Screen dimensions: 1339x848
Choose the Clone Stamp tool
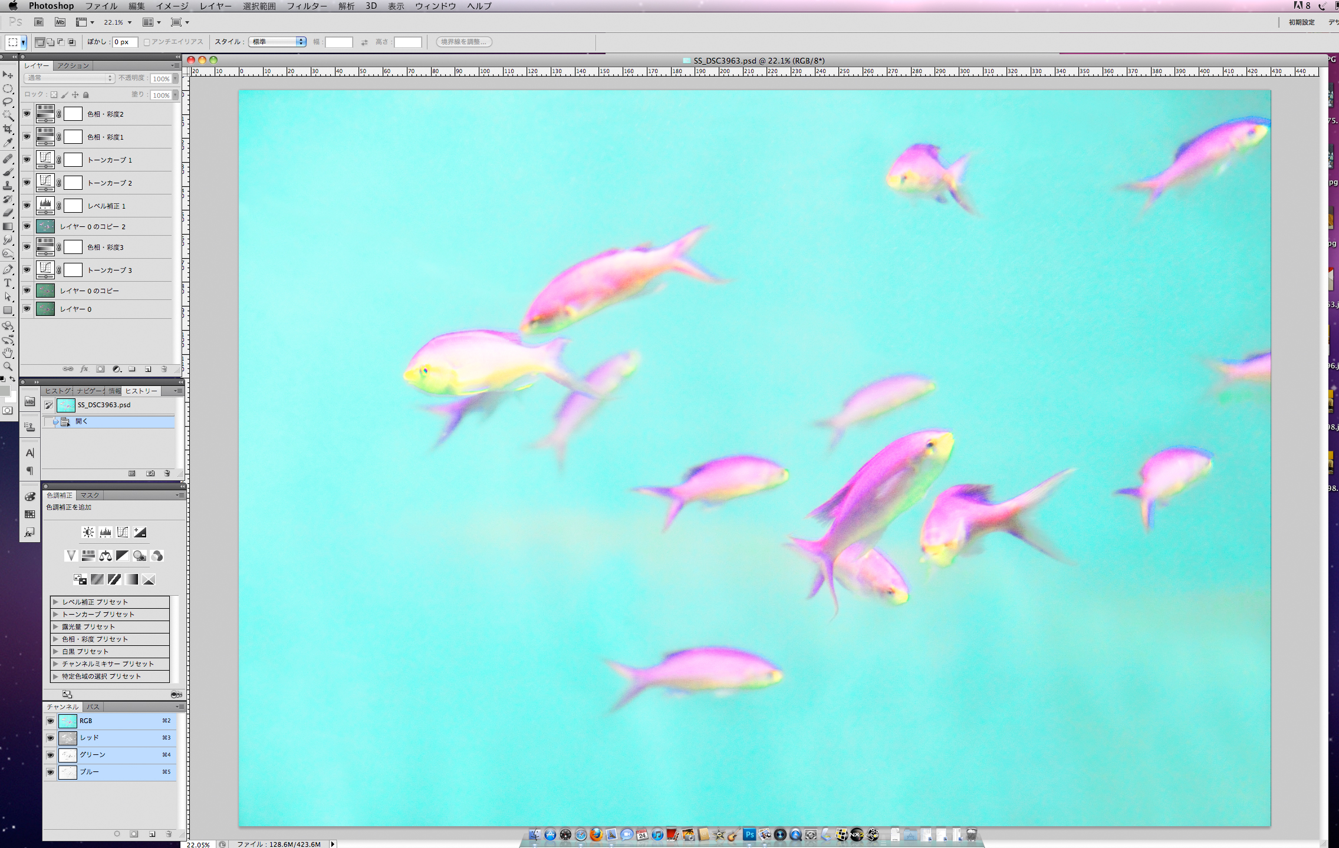tap(8, 186)
